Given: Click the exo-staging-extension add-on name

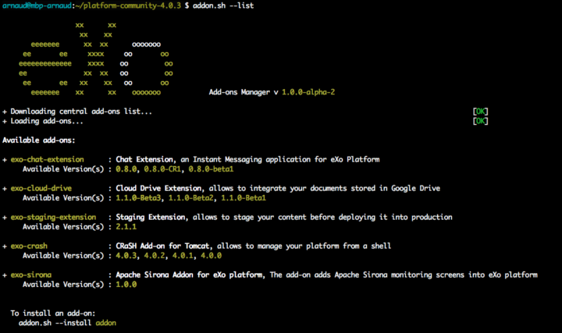Looking at the screenshot, I should pyautogui.click(x=53, y=217).
